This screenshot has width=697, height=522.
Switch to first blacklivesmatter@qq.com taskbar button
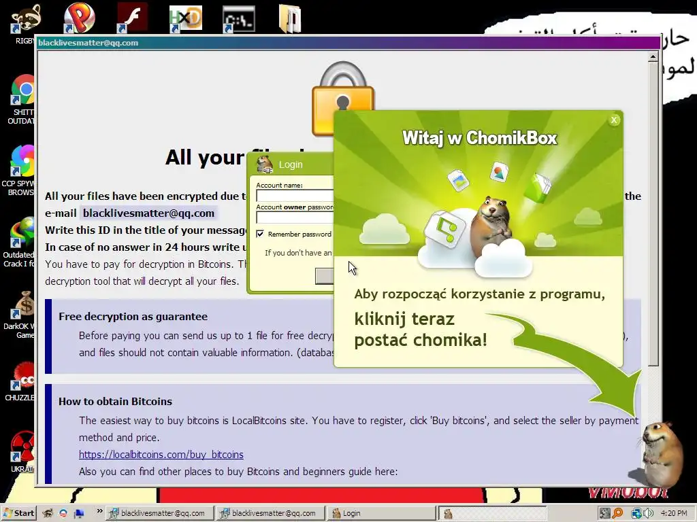[x=160, y=513]
